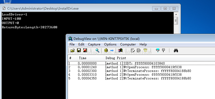Open the Capture menu in DebugView

pyautogui.click(x=94, y=44)
